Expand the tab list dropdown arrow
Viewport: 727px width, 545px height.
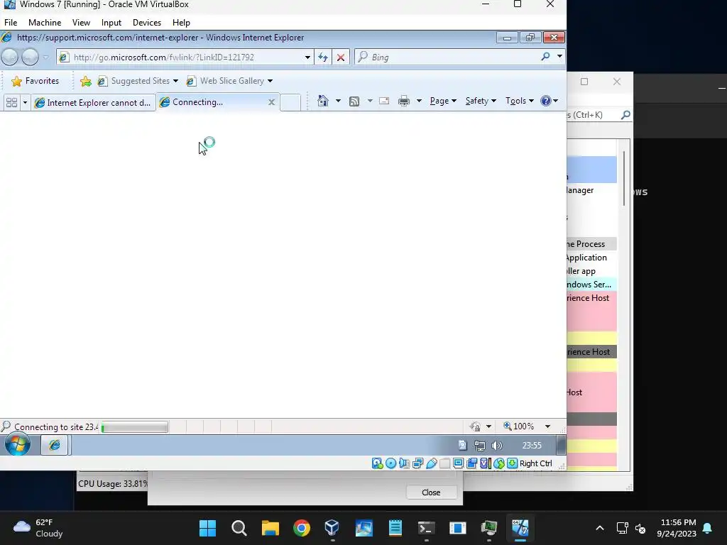click(x=25, y=102)
